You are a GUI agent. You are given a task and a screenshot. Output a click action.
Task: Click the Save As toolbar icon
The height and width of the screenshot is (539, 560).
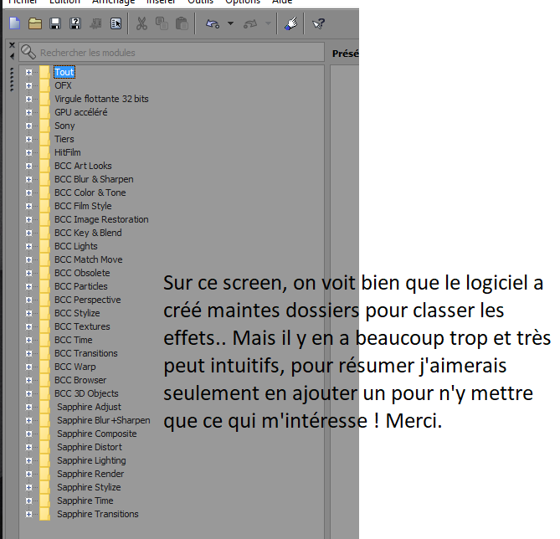(74, 24)
